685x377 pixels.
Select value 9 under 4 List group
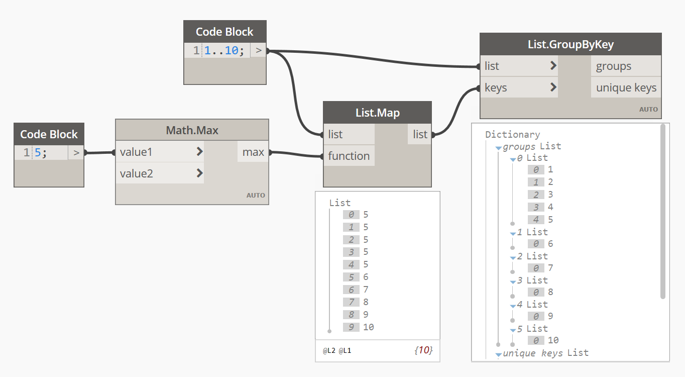coord(550,316)
